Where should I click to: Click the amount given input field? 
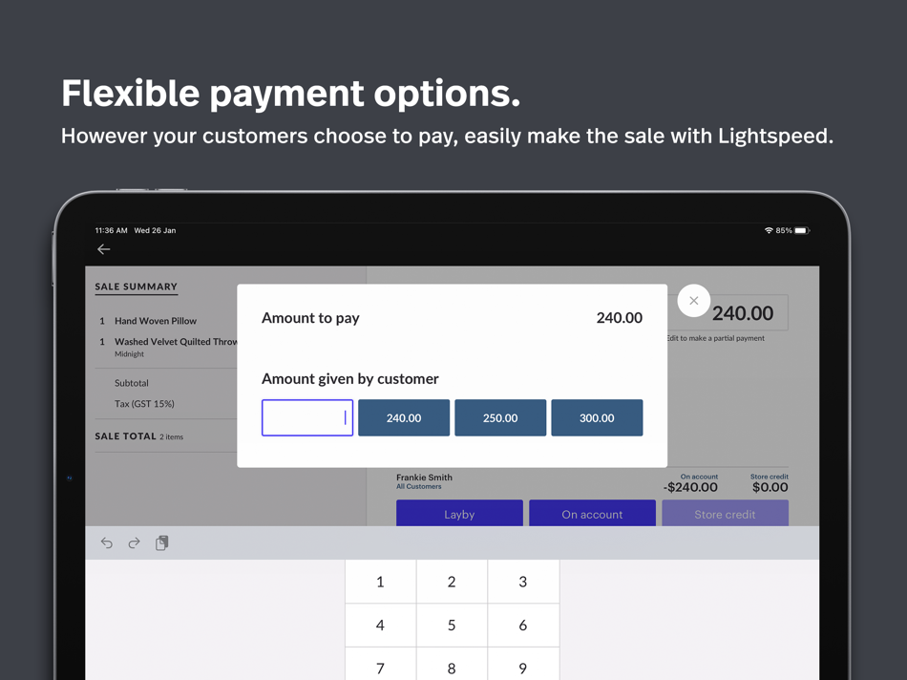306,417
